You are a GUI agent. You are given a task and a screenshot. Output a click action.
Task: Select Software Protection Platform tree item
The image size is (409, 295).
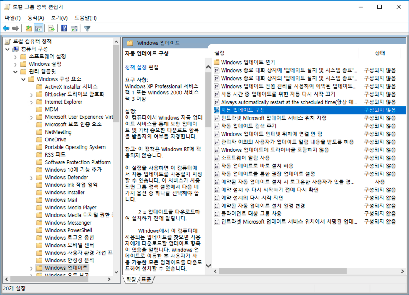pyautogui.click(x=77, y=162)
